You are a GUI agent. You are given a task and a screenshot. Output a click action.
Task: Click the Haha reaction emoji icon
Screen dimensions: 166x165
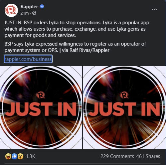[8, 156]
